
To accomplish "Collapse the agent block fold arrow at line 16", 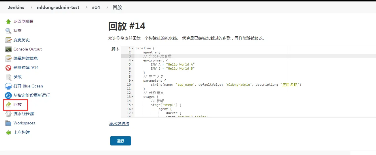I will coord(133,109).
